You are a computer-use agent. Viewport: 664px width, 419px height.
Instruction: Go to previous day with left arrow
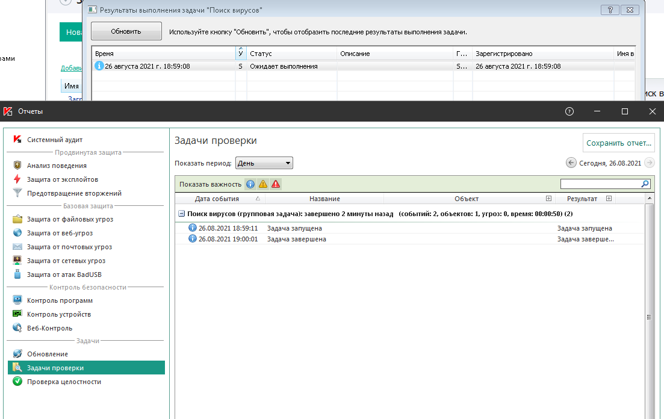click(571, 163)
